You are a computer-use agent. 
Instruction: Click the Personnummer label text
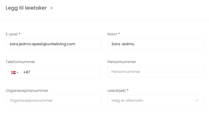point(122,62)
